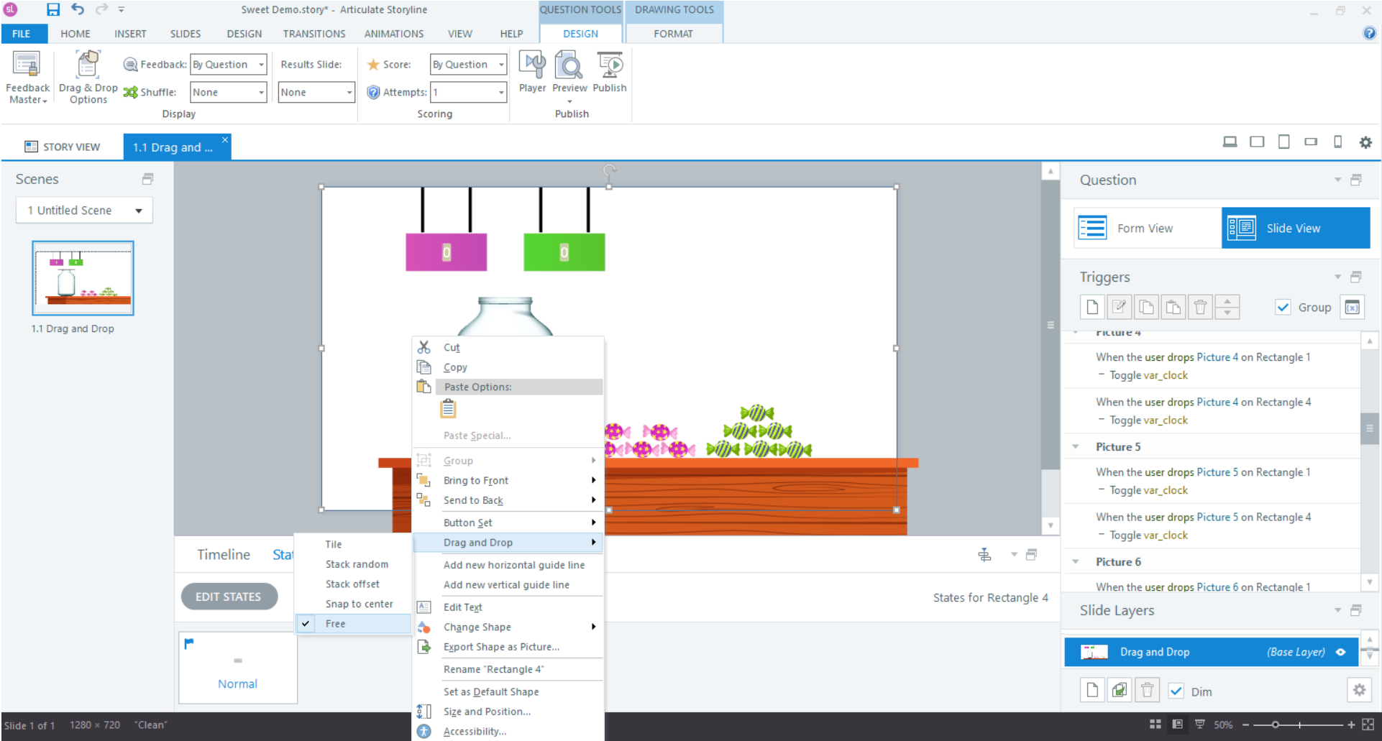This screenshot has width=1382, height=741.
Task: Select the phone portrait preview icon
Action: tap(1337, 142)
